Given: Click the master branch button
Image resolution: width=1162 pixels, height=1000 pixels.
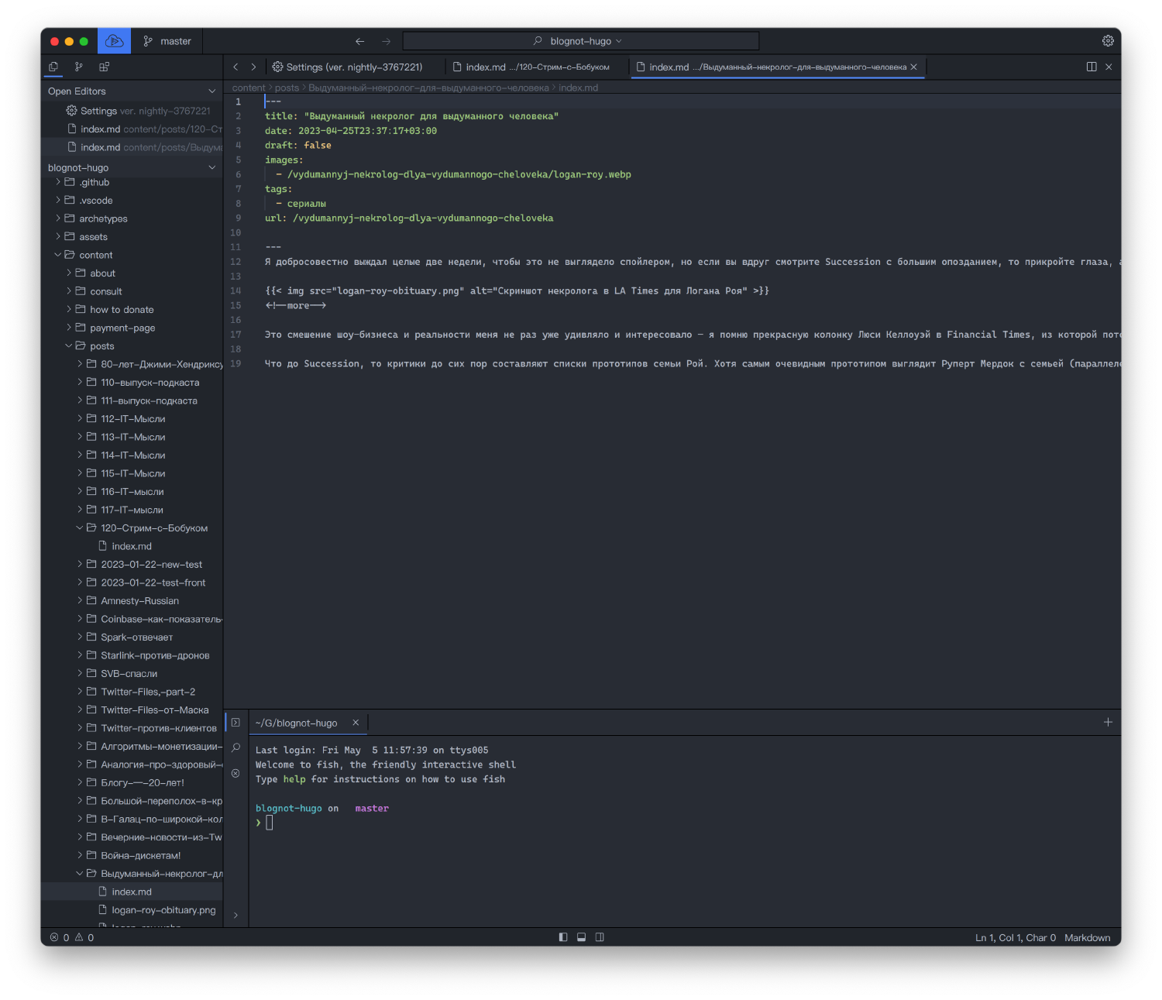Looking at the screenshot, I should coord(167,41).
